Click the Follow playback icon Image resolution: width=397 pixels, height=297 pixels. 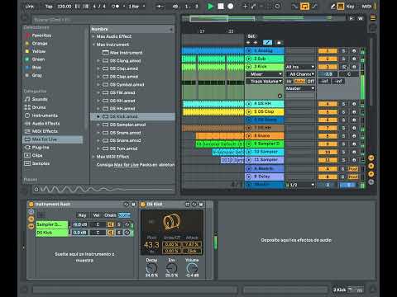160,7
